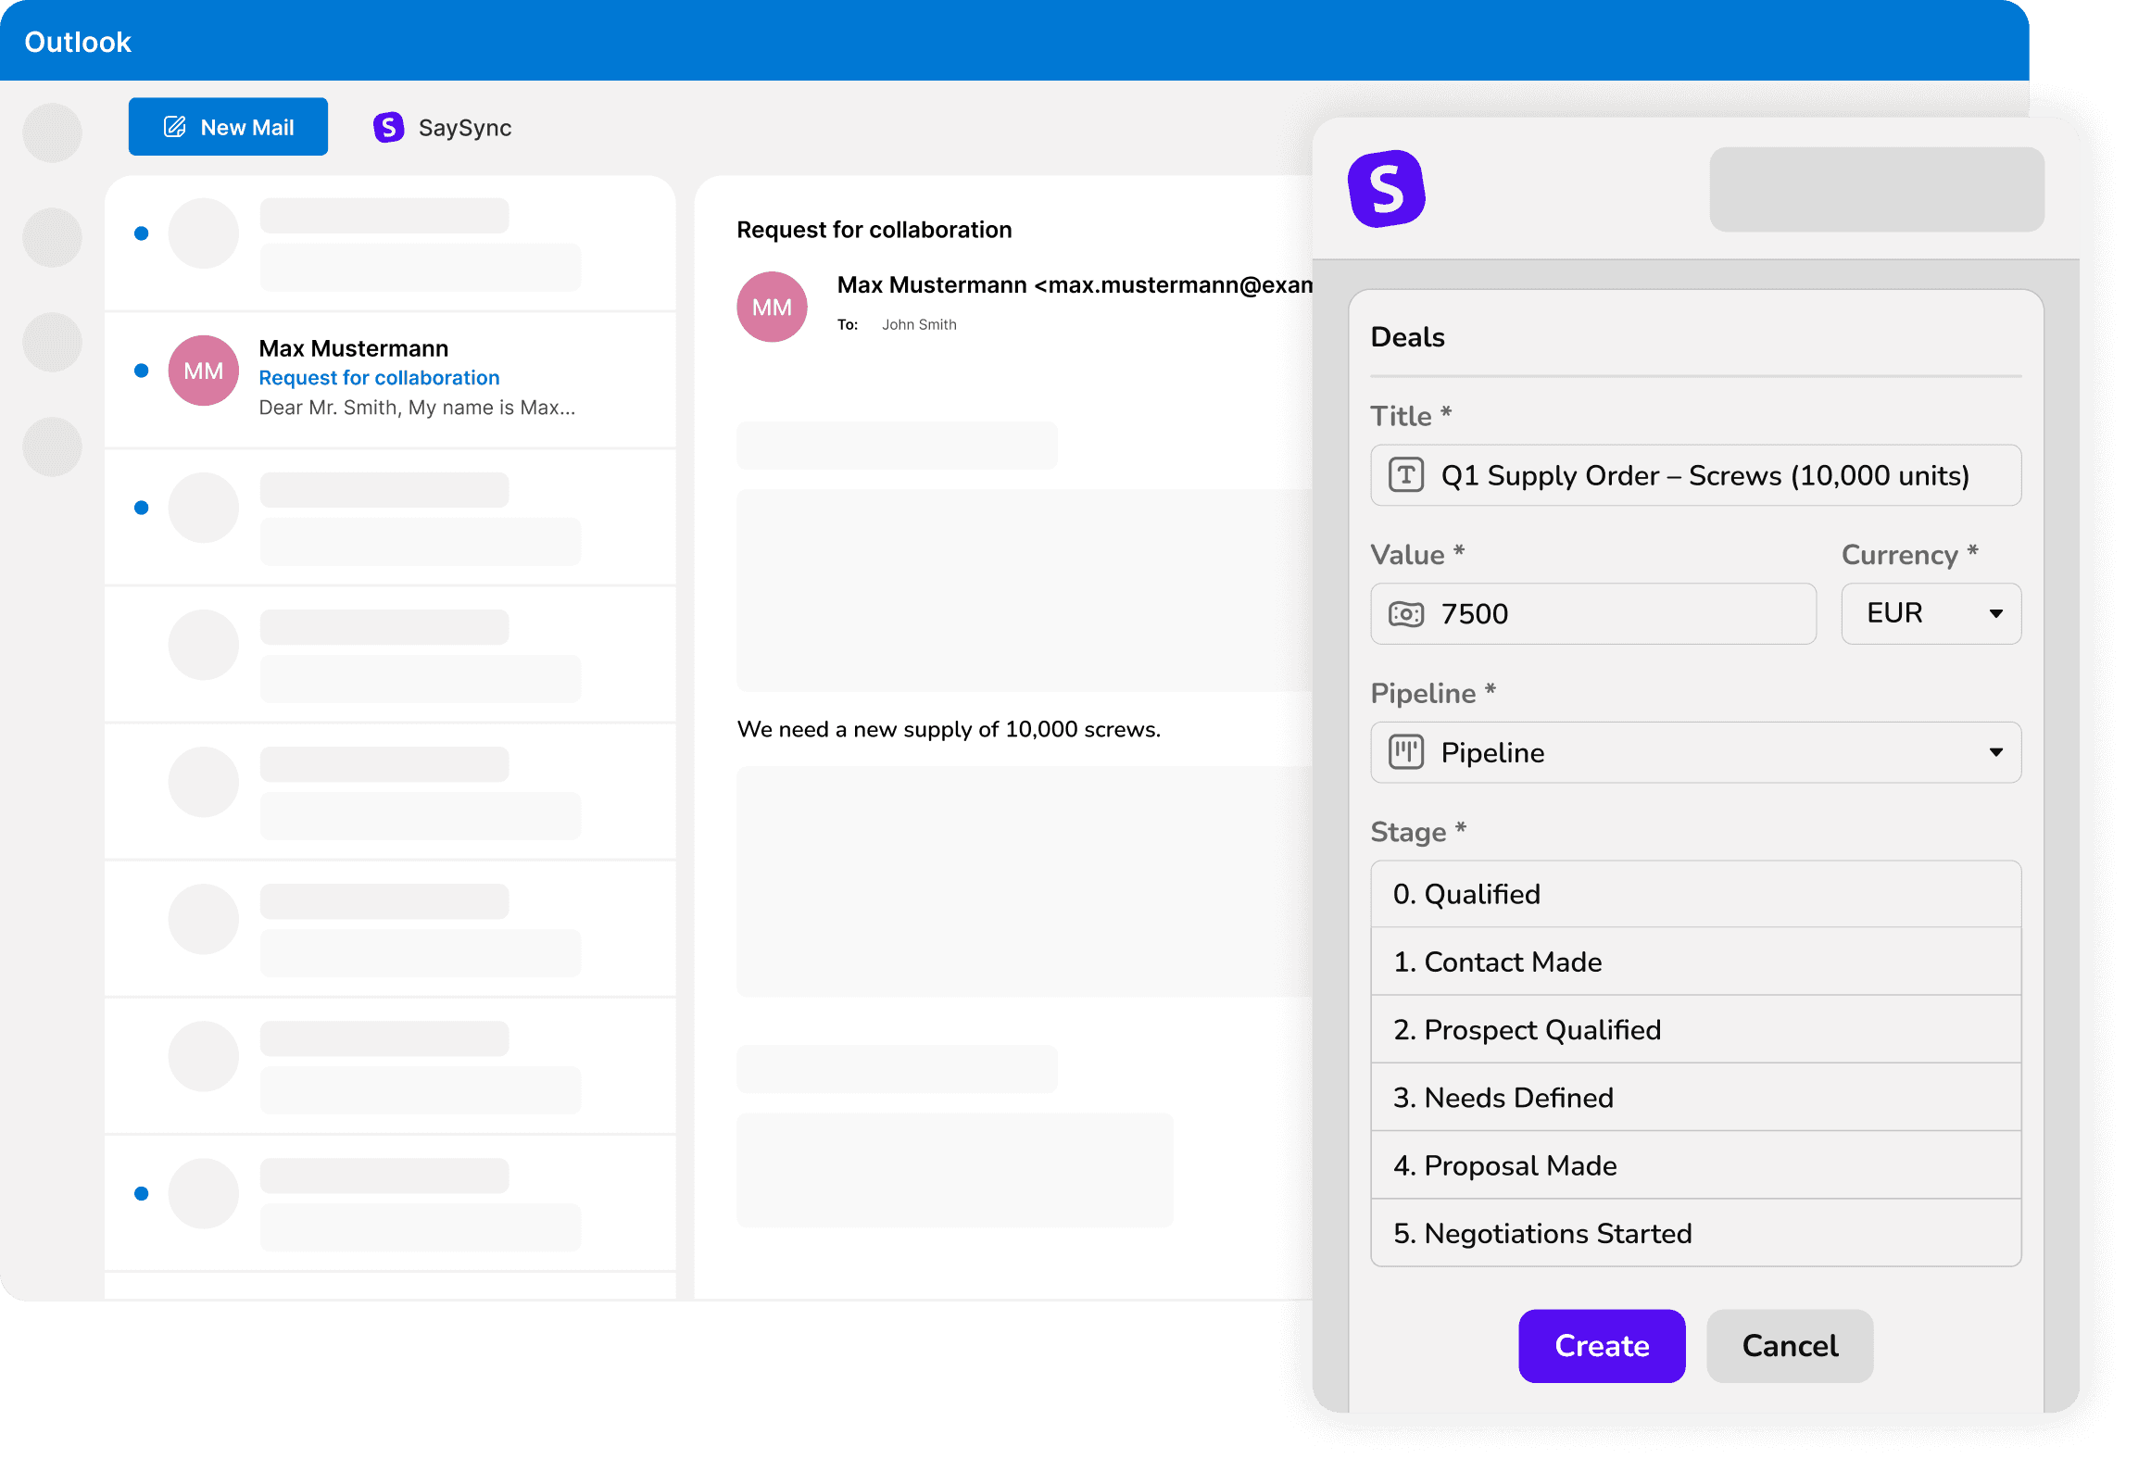Viewport: 2151px width, 1484px height.
Task: Click Max Mustermann's avatar in the email header
Action: click(771, 306)
